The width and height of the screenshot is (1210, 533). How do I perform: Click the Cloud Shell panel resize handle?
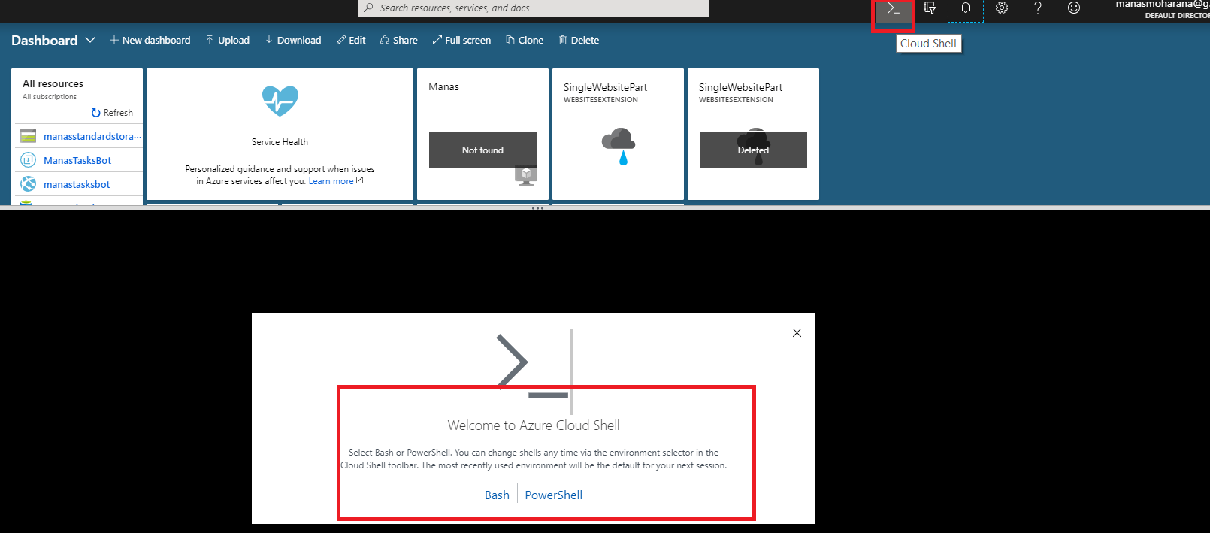coord(537,208)
